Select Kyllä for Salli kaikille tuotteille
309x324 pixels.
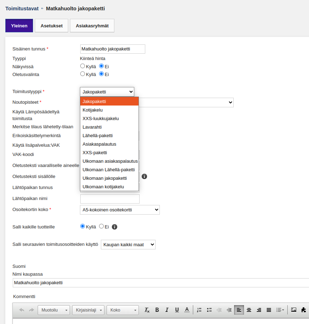pos(82,226)
